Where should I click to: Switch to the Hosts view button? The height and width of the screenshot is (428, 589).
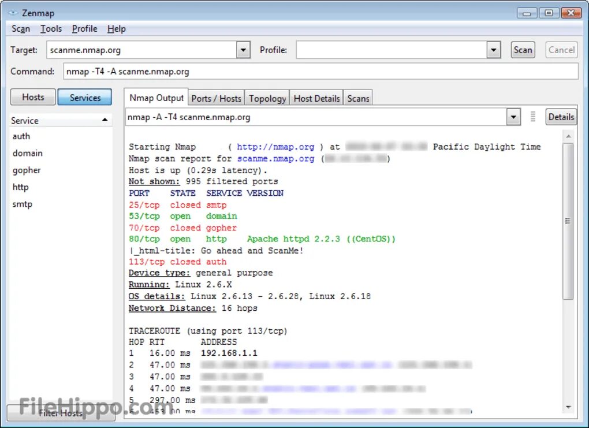click(x=33, y=97)
